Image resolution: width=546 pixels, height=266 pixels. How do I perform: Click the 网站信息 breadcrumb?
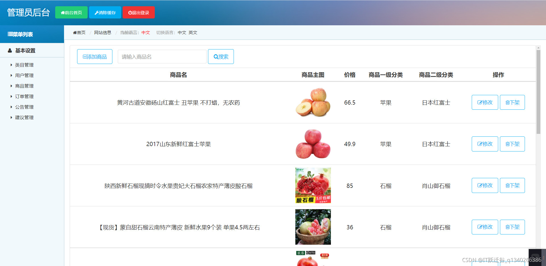103,33
